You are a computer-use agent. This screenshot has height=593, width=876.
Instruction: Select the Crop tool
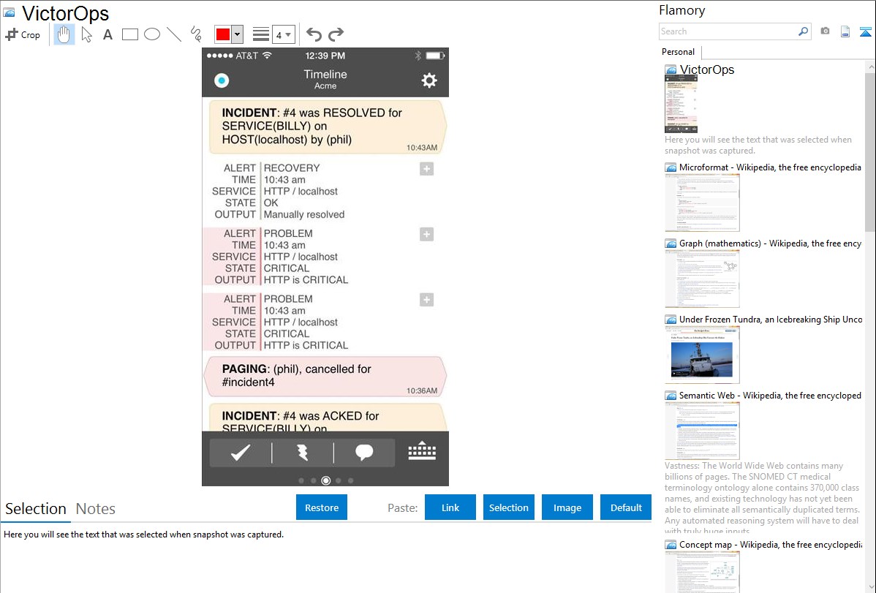(23, 34)
